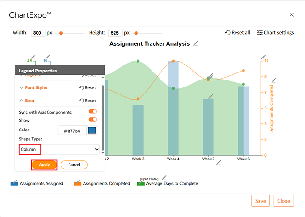This screenshot has height=217, width=305.
Task: Close the ChartExpo dialog with X
Action: (x=291, y=15)
